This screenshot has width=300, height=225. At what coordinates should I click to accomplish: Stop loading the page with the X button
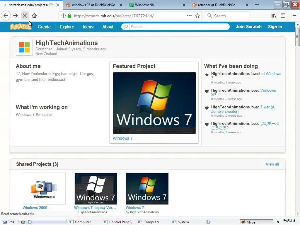coord(25,16)
